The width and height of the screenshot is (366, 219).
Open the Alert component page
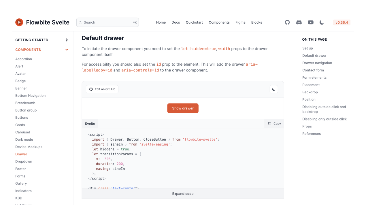point(19,66)
